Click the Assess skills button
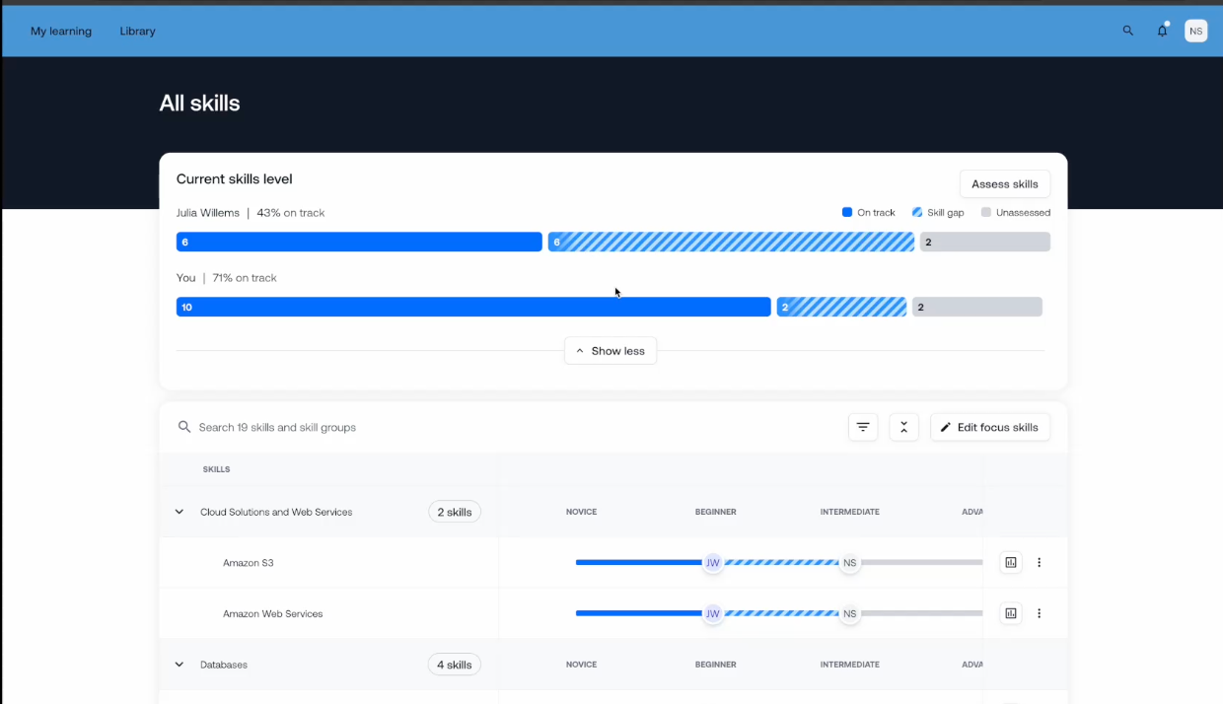Viewport: 1223px width, 704px height. click(1005, 183)
